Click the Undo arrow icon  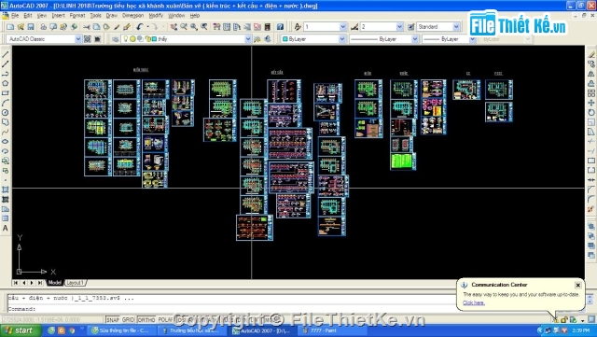pyautogui.click(x=139, y=27)
